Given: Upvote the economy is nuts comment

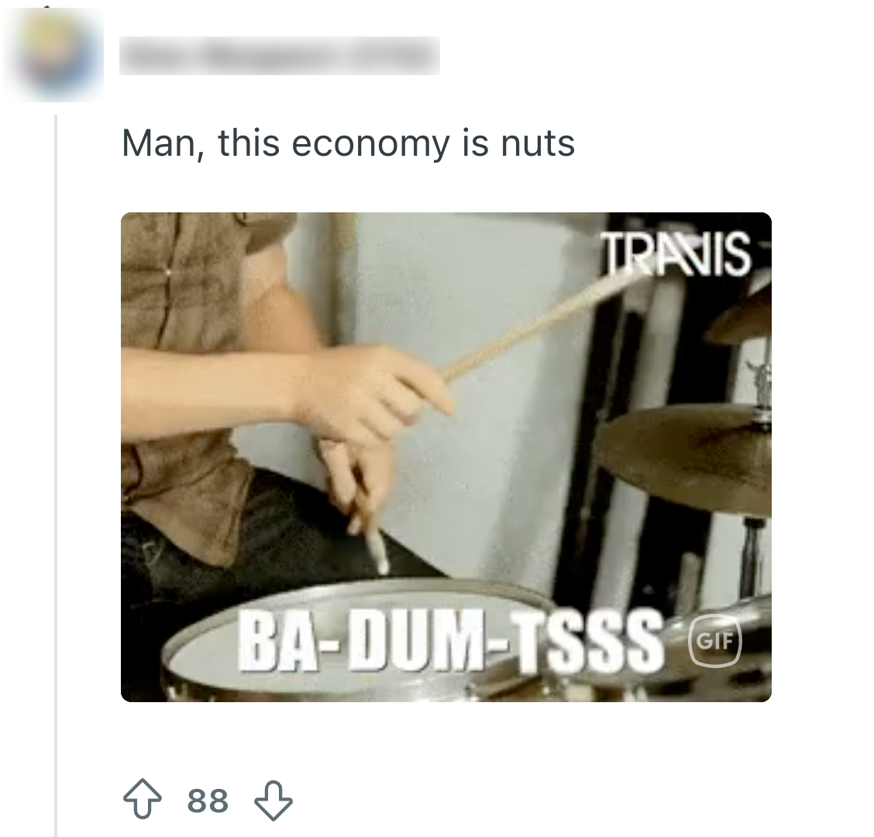Looking at the screenshot, I should click(x=143, y=799).
